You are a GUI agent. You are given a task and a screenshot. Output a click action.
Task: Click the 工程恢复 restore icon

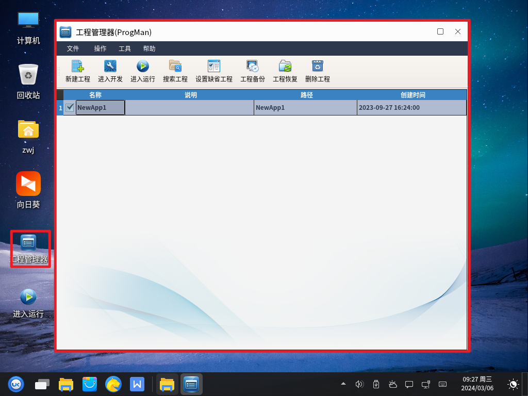[285, 67]
